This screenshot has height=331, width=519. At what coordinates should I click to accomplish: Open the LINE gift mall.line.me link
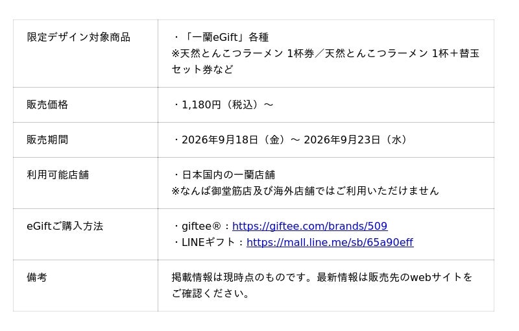(x=330, y=242)
